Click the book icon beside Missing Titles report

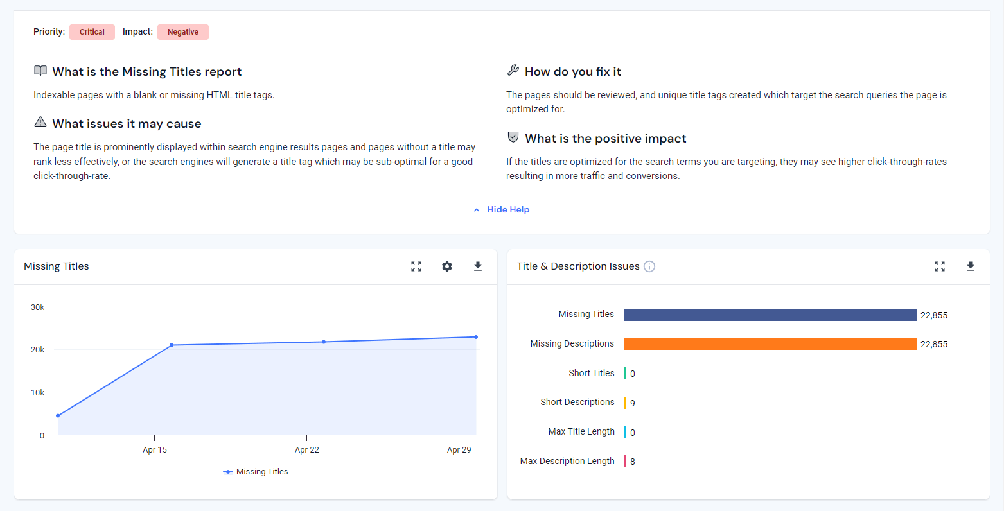(40, 71)
